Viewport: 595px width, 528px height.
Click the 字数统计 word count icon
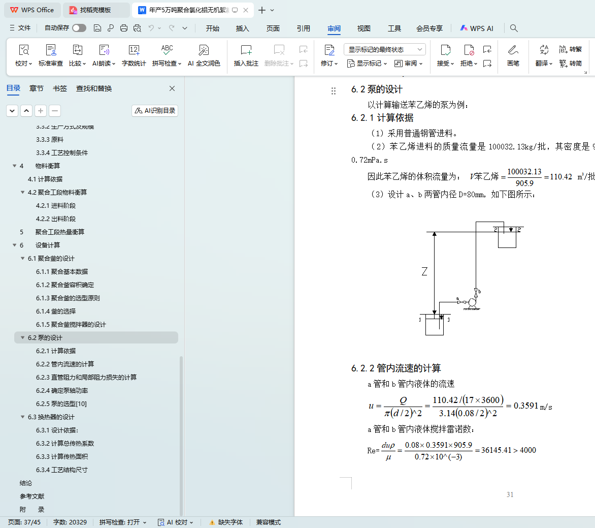point(134,50)
